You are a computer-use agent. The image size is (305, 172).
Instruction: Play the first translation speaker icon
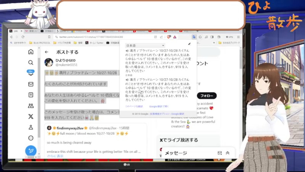click(x=127, y=51)
